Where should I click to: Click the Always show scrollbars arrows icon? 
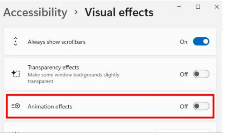click(15, 42)
